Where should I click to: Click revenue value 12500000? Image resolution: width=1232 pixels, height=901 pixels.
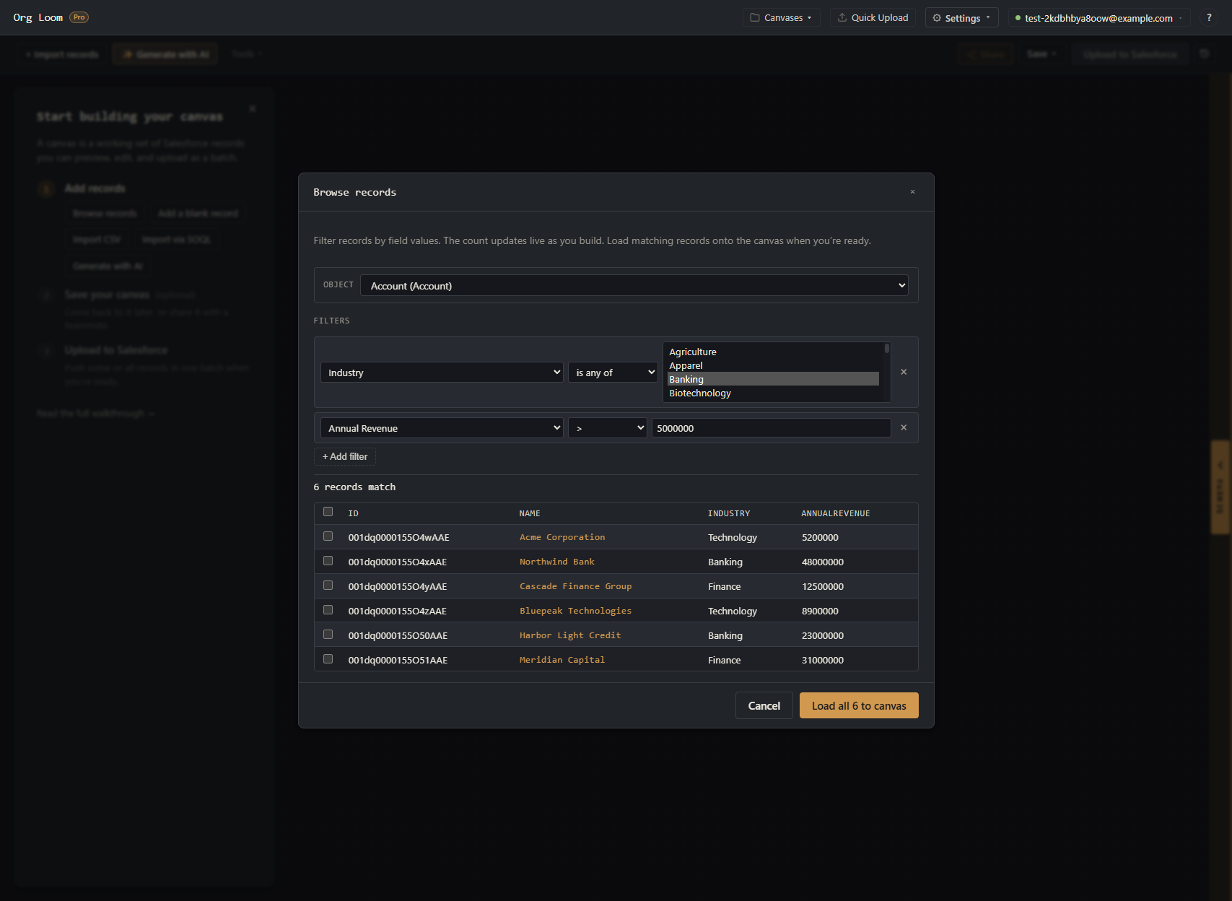pyautogui.click(x=823, y=586)
